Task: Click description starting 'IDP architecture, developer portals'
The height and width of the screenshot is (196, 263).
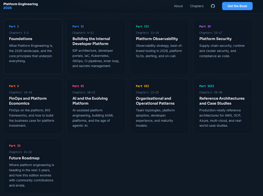Action: [96, 58]
